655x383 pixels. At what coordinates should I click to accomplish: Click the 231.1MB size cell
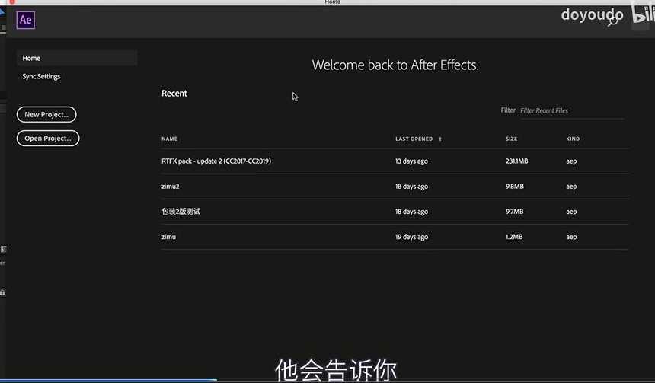tap(516, 161)
